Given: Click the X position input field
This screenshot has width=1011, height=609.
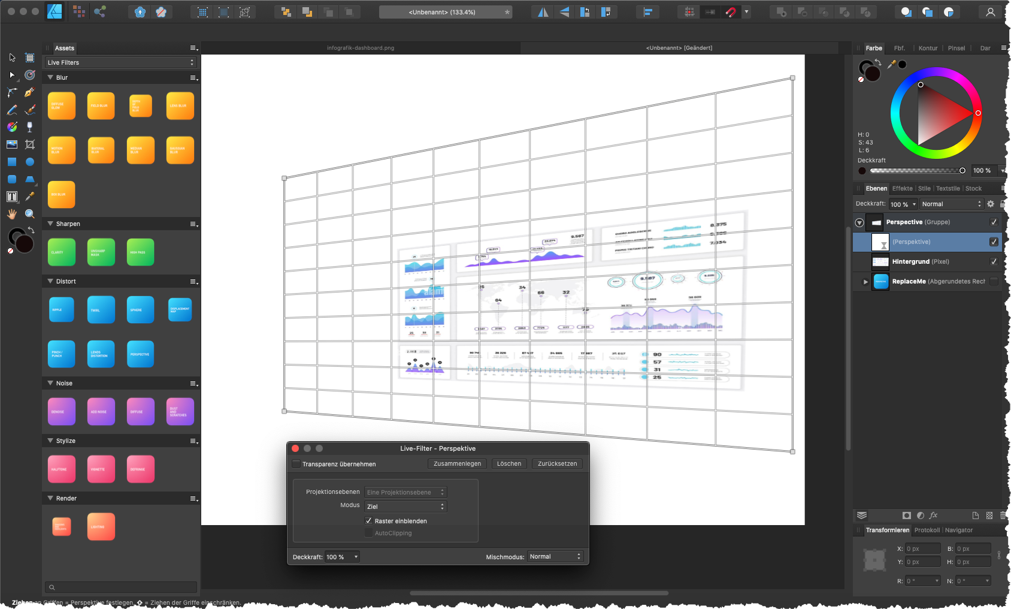Looking at the screenshot, I should [922, 548].
